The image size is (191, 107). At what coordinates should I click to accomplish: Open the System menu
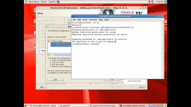52,2
